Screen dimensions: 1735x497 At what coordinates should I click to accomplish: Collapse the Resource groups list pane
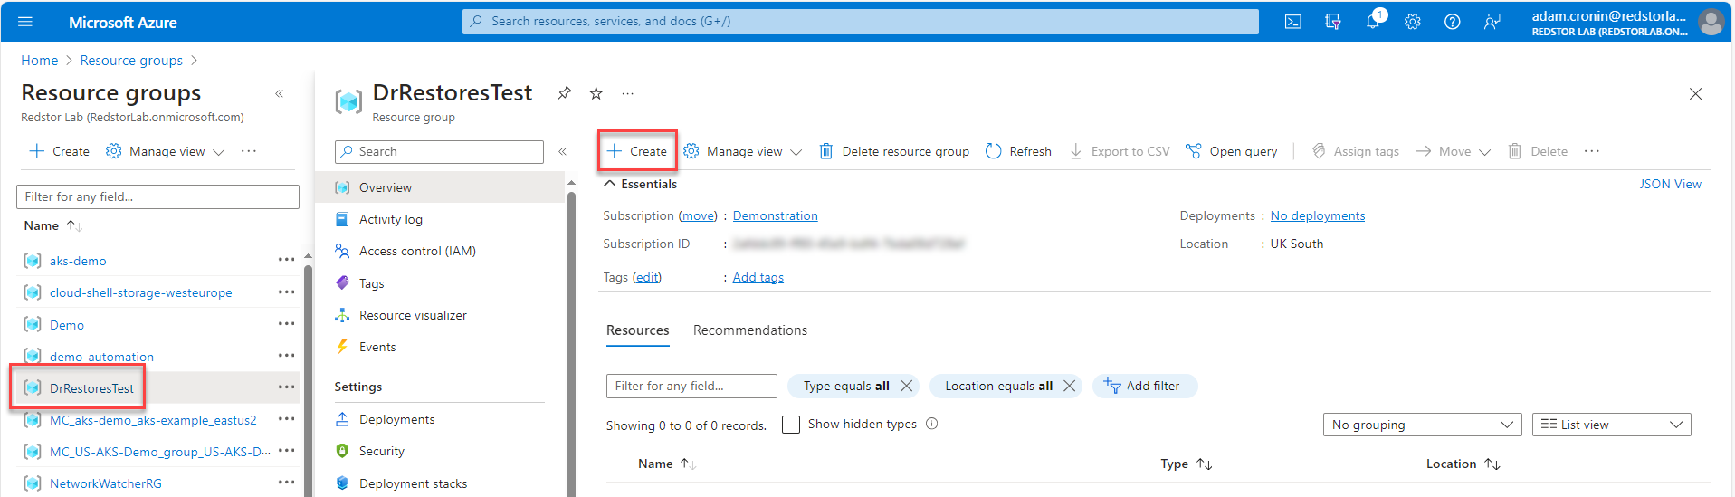(280, 93)
